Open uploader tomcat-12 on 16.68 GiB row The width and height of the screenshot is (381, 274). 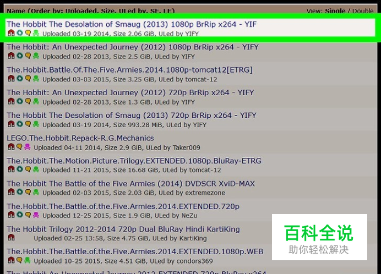tap(205, 170)
